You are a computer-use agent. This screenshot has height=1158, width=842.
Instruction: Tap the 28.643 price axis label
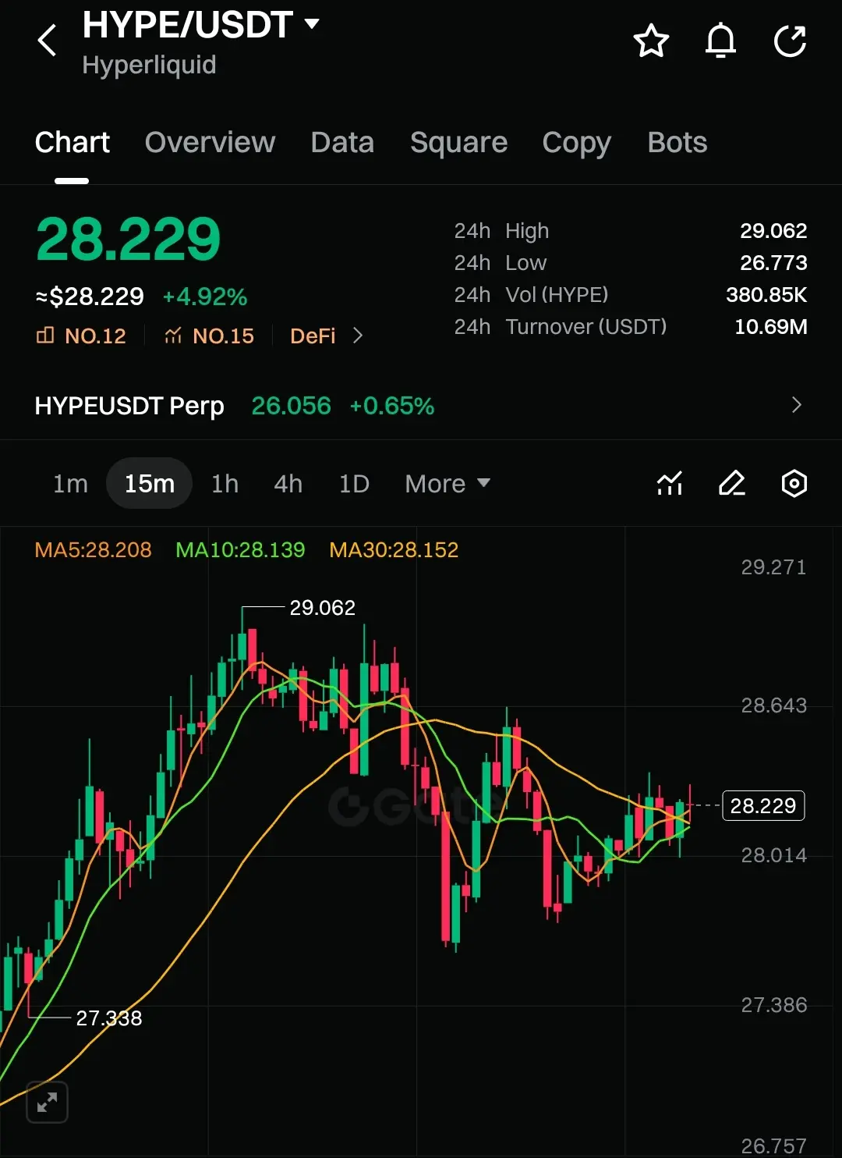coord(773,705)
